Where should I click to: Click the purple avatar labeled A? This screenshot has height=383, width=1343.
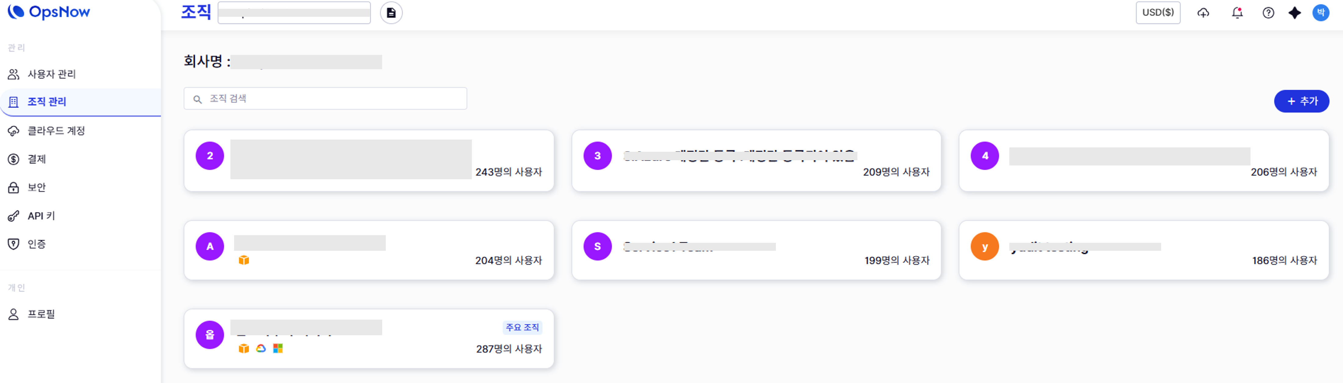pos(210,246)
